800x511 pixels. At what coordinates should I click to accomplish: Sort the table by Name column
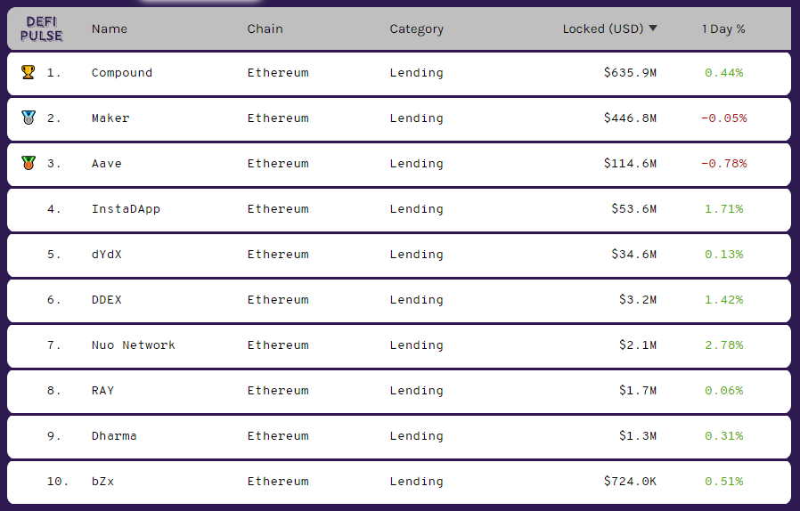tap(109, 28)
